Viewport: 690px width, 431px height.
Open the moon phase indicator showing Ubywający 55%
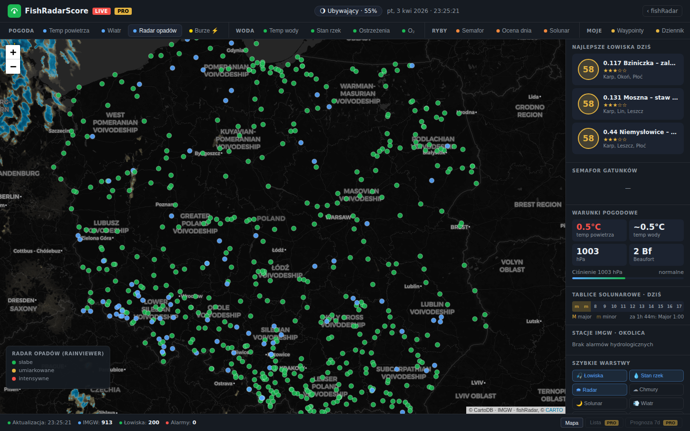(348, 10)
